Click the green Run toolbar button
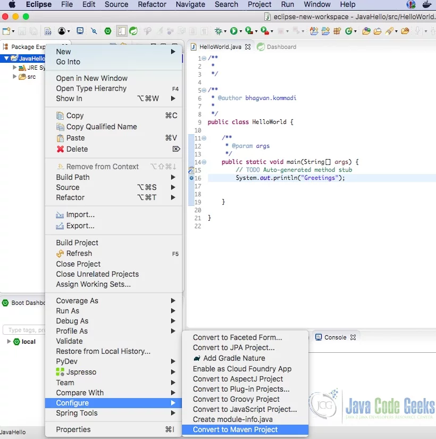 coord(233,31)
